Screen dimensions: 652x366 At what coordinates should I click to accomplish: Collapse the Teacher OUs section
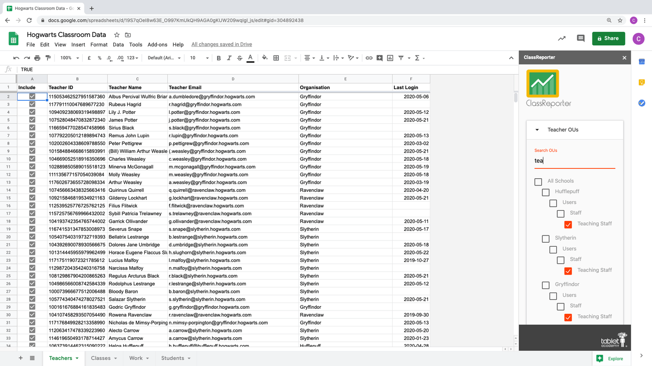click(537, 130)
